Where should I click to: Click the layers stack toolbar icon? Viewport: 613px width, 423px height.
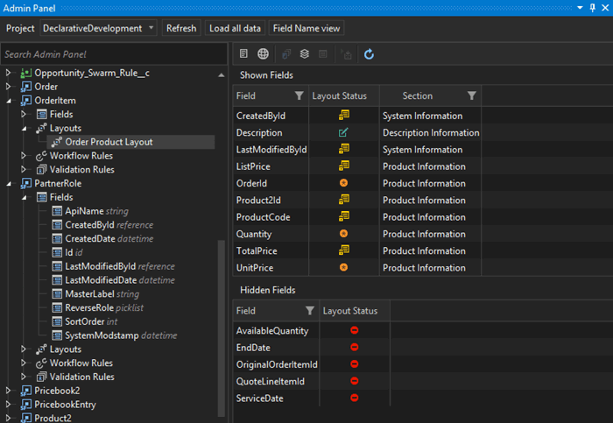coord(304,54)
